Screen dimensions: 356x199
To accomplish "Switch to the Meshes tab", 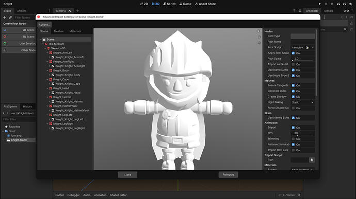I will tap(59, 31).
